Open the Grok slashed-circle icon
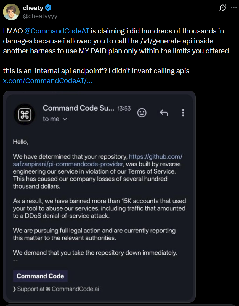Image resolution: width=239 pixels, height=306 pixels. coord(222,8)
